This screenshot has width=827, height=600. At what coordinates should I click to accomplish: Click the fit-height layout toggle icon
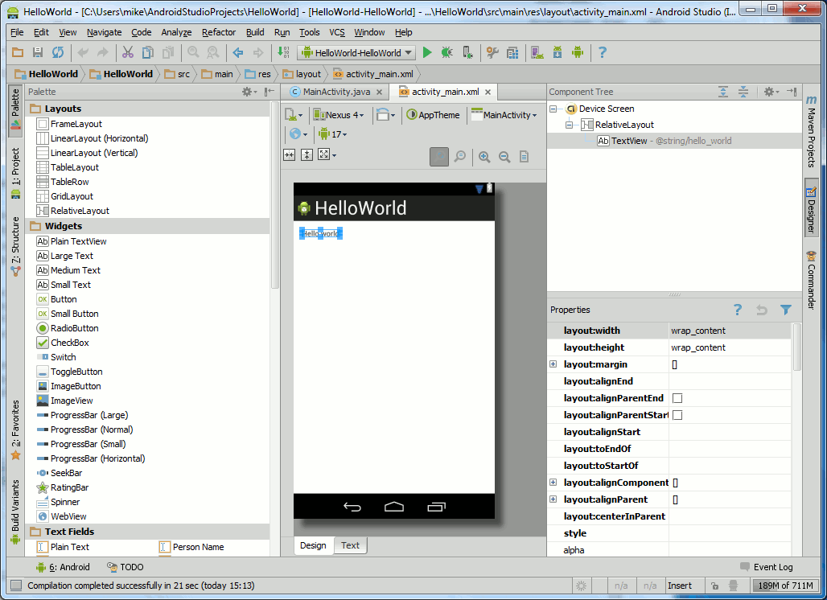(x=307, y=154)
